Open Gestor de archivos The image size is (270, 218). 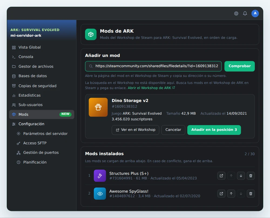(x=42, y=66)
